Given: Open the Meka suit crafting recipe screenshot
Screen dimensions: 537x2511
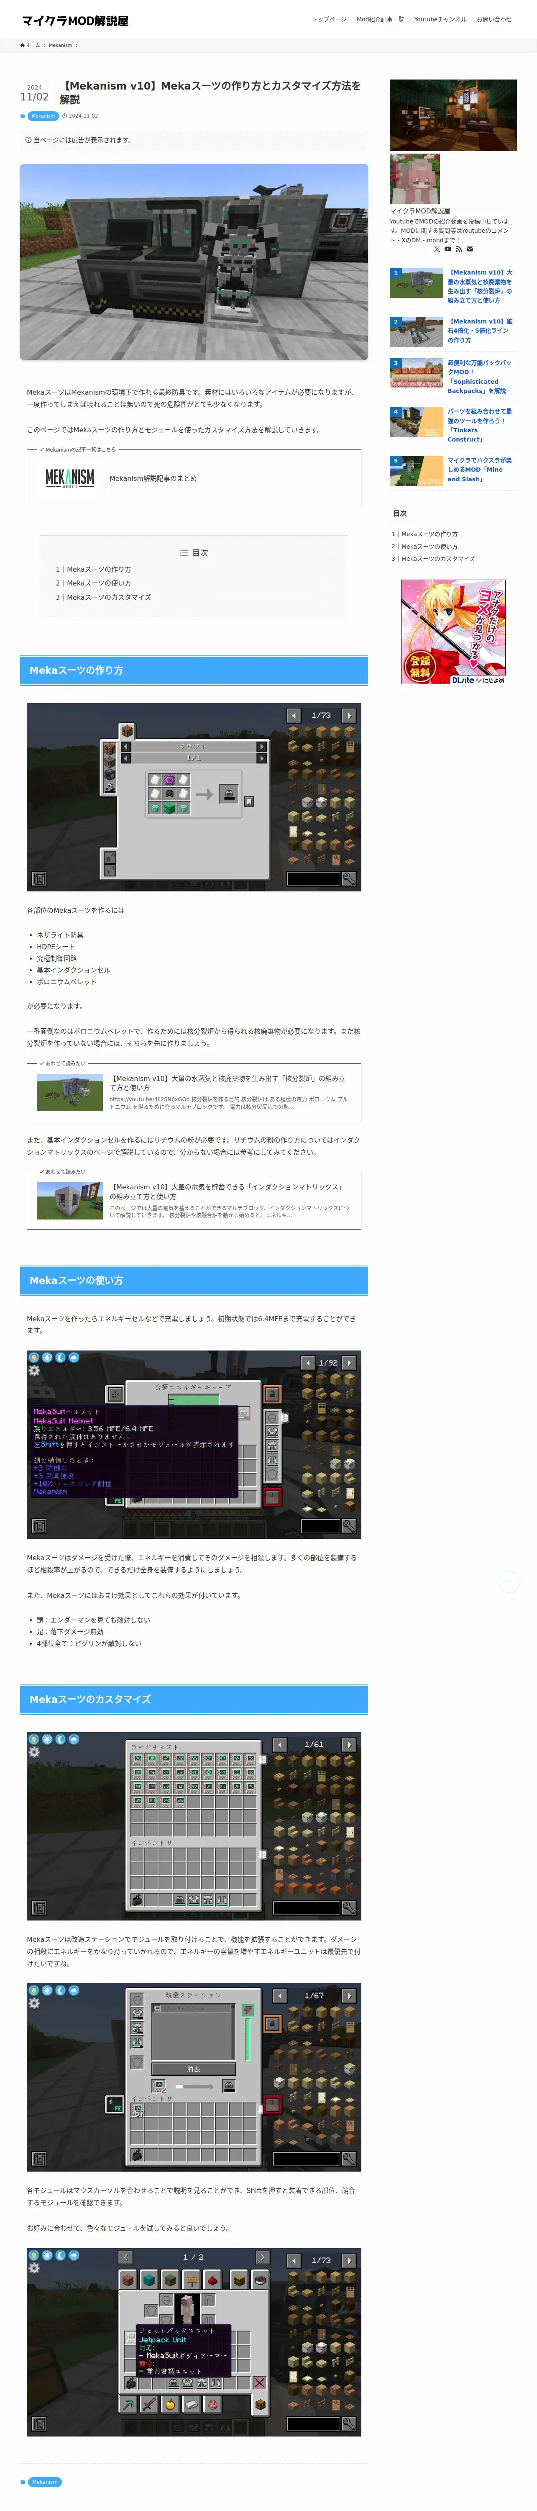Looking at the screenshot, I should [x=194, y=797].
